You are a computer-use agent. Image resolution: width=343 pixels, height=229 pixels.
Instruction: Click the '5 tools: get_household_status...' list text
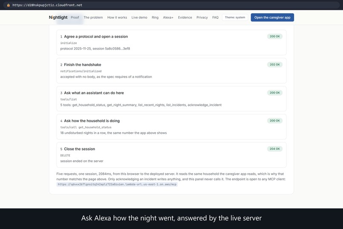tap(141, 105)
